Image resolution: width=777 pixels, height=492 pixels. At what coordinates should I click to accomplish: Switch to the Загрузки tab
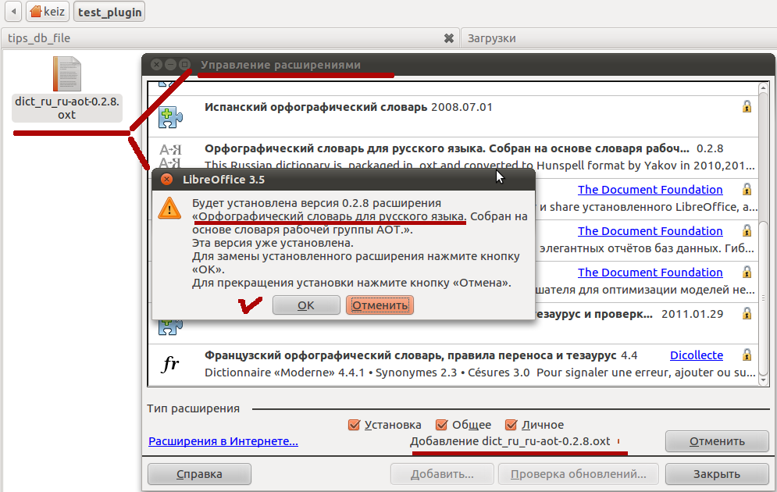click(619, 38)
